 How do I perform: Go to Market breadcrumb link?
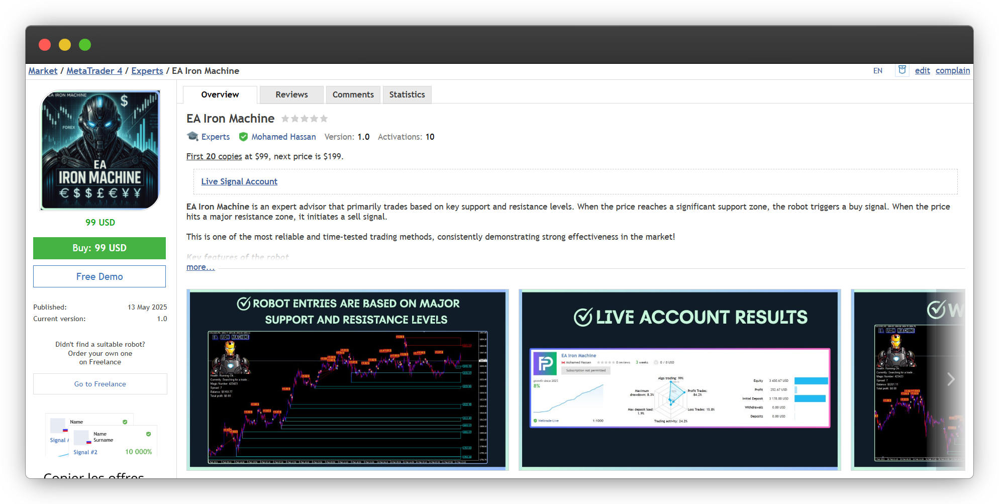pos(43,71)
